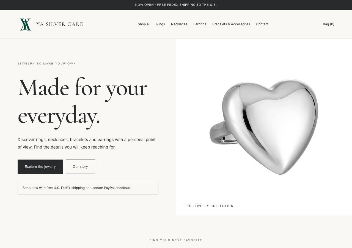Open the Contact page link

point(262,24)
